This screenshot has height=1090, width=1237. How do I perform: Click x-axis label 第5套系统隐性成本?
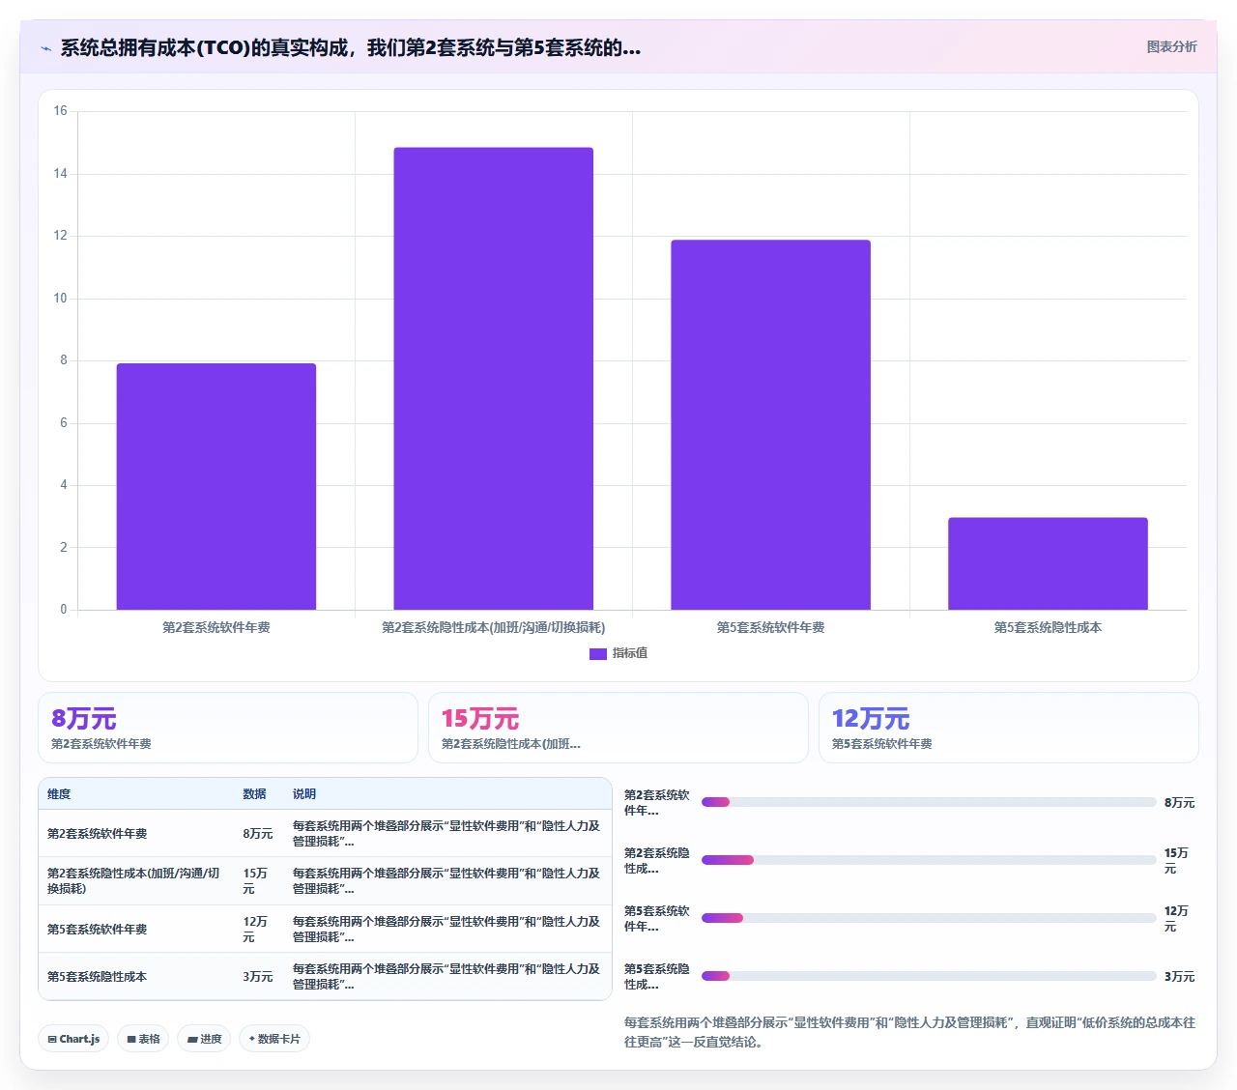point(1048,628)
